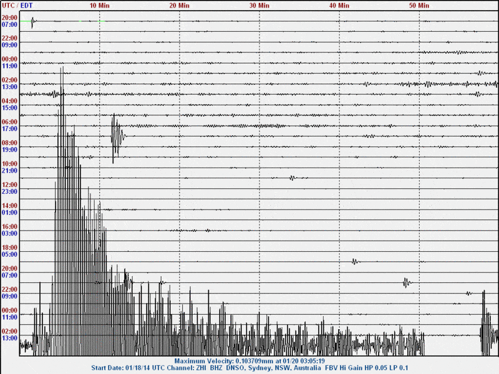
Task: Click the "16:00" UTC time label
Action: (x=9, y=227)
